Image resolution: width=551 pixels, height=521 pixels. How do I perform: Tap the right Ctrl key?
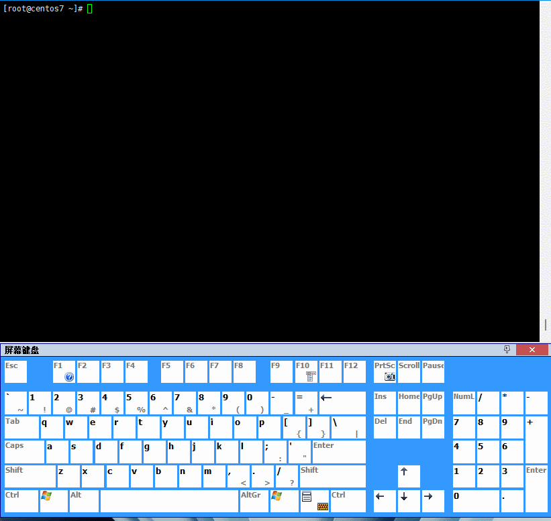point(348,502)
